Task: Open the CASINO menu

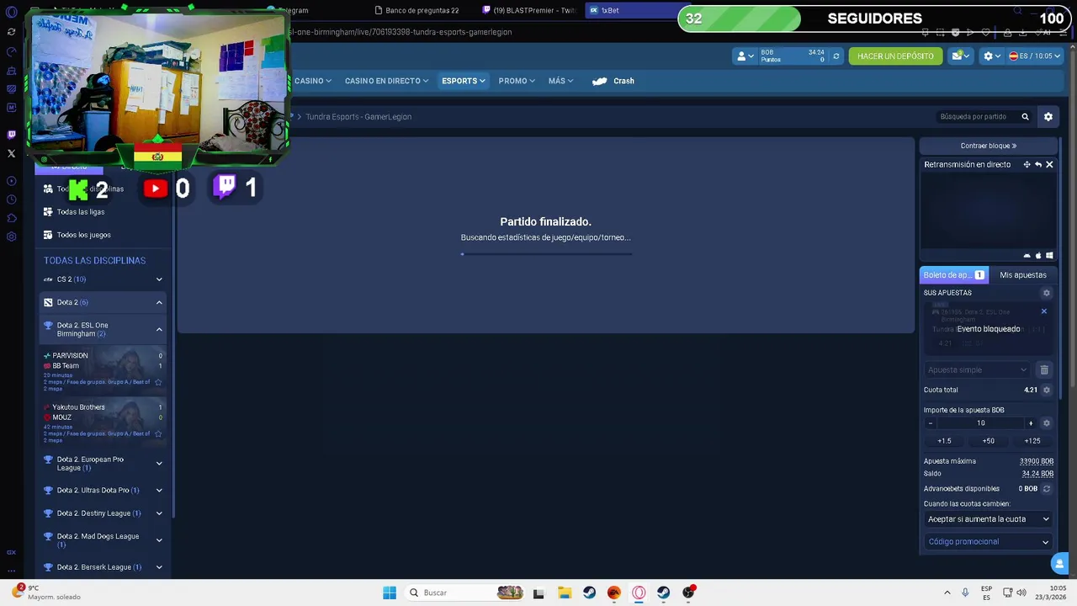Action: [312, 81]
